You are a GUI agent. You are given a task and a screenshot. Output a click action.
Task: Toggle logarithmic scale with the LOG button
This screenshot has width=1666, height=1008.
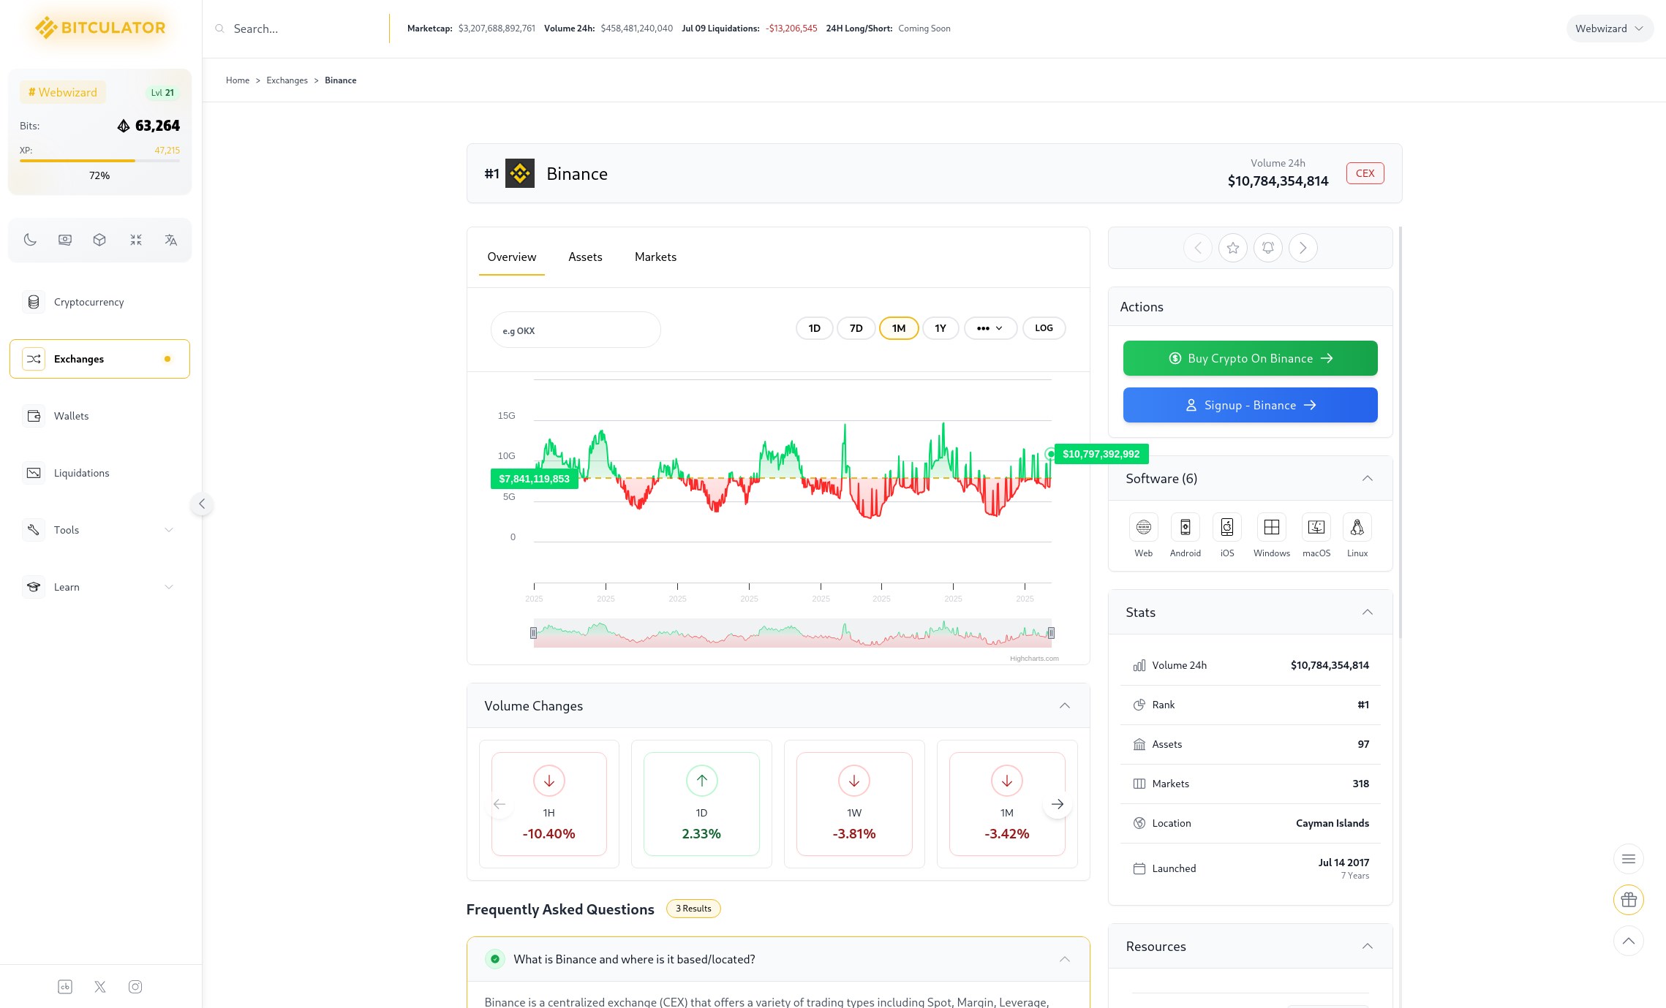coord(1044,327)
